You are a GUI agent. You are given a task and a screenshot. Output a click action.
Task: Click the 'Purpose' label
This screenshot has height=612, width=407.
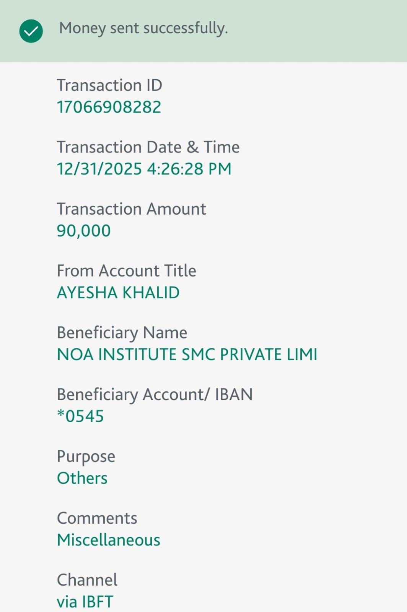pyautogui.click(x=86, y=457)
